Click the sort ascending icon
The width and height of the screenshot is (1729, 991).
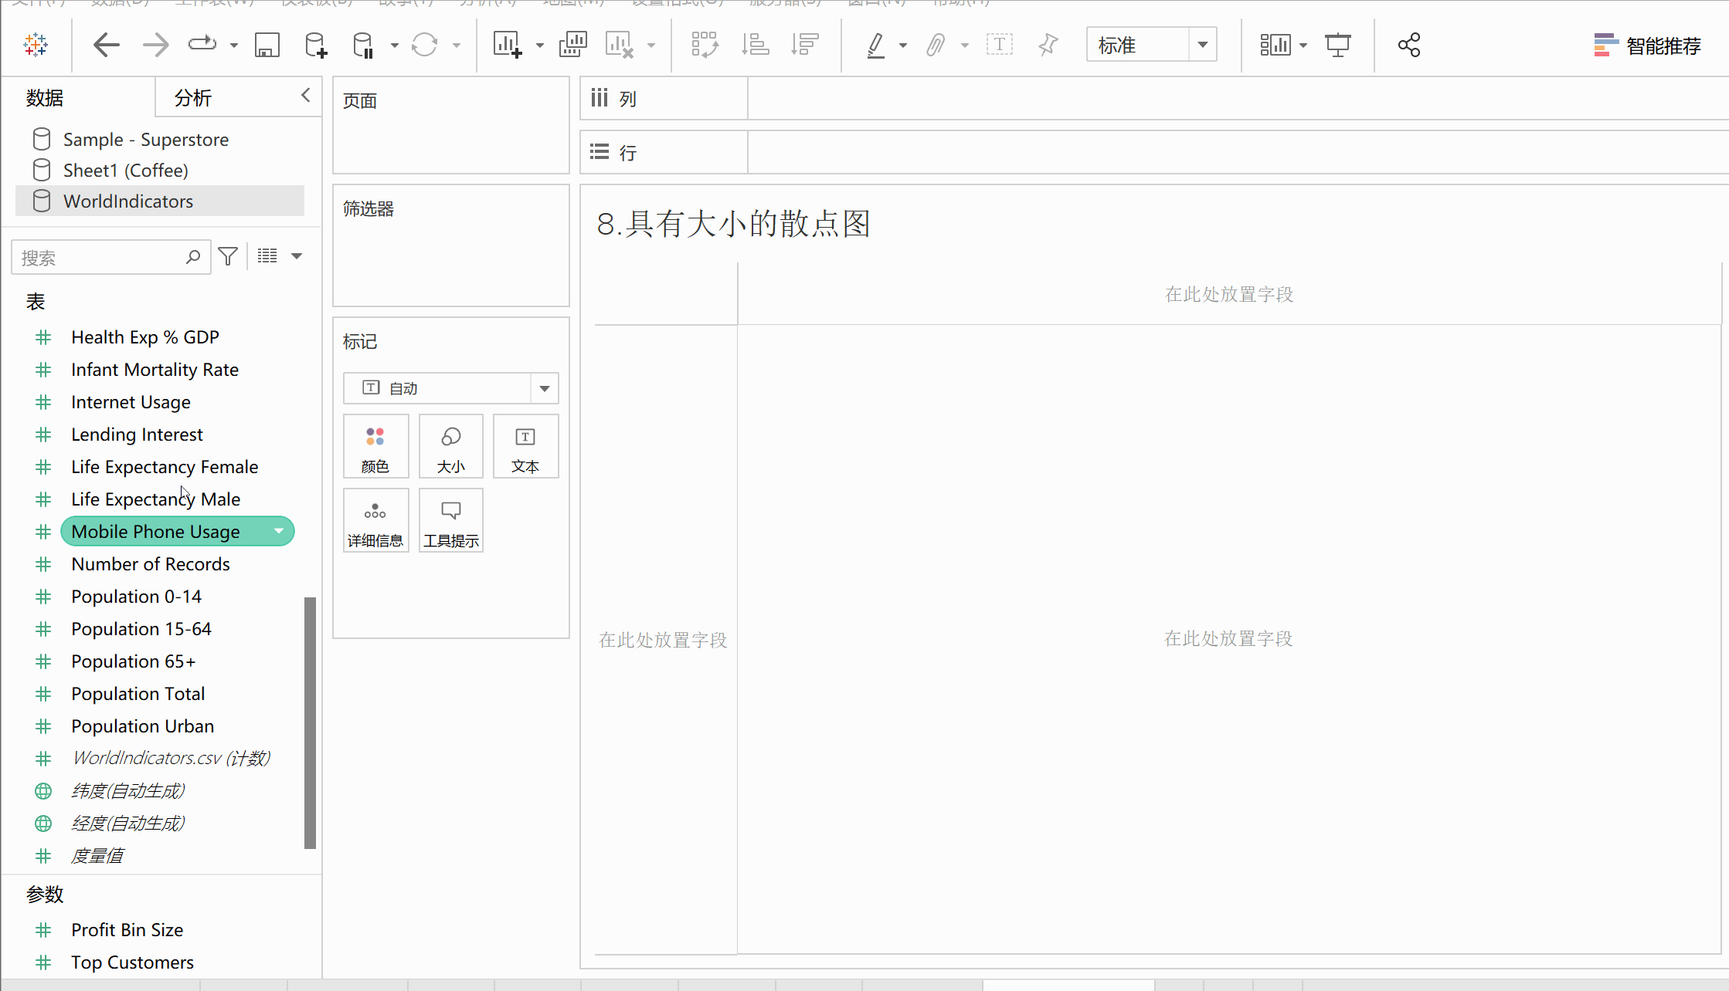coord(755,45)
